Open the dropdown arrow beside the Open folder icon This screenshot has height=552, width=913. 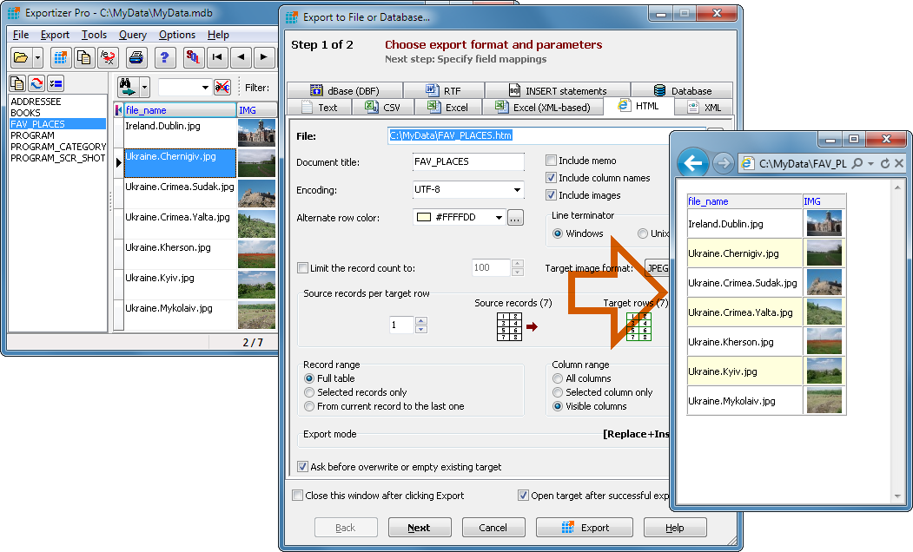click(38, 57)
